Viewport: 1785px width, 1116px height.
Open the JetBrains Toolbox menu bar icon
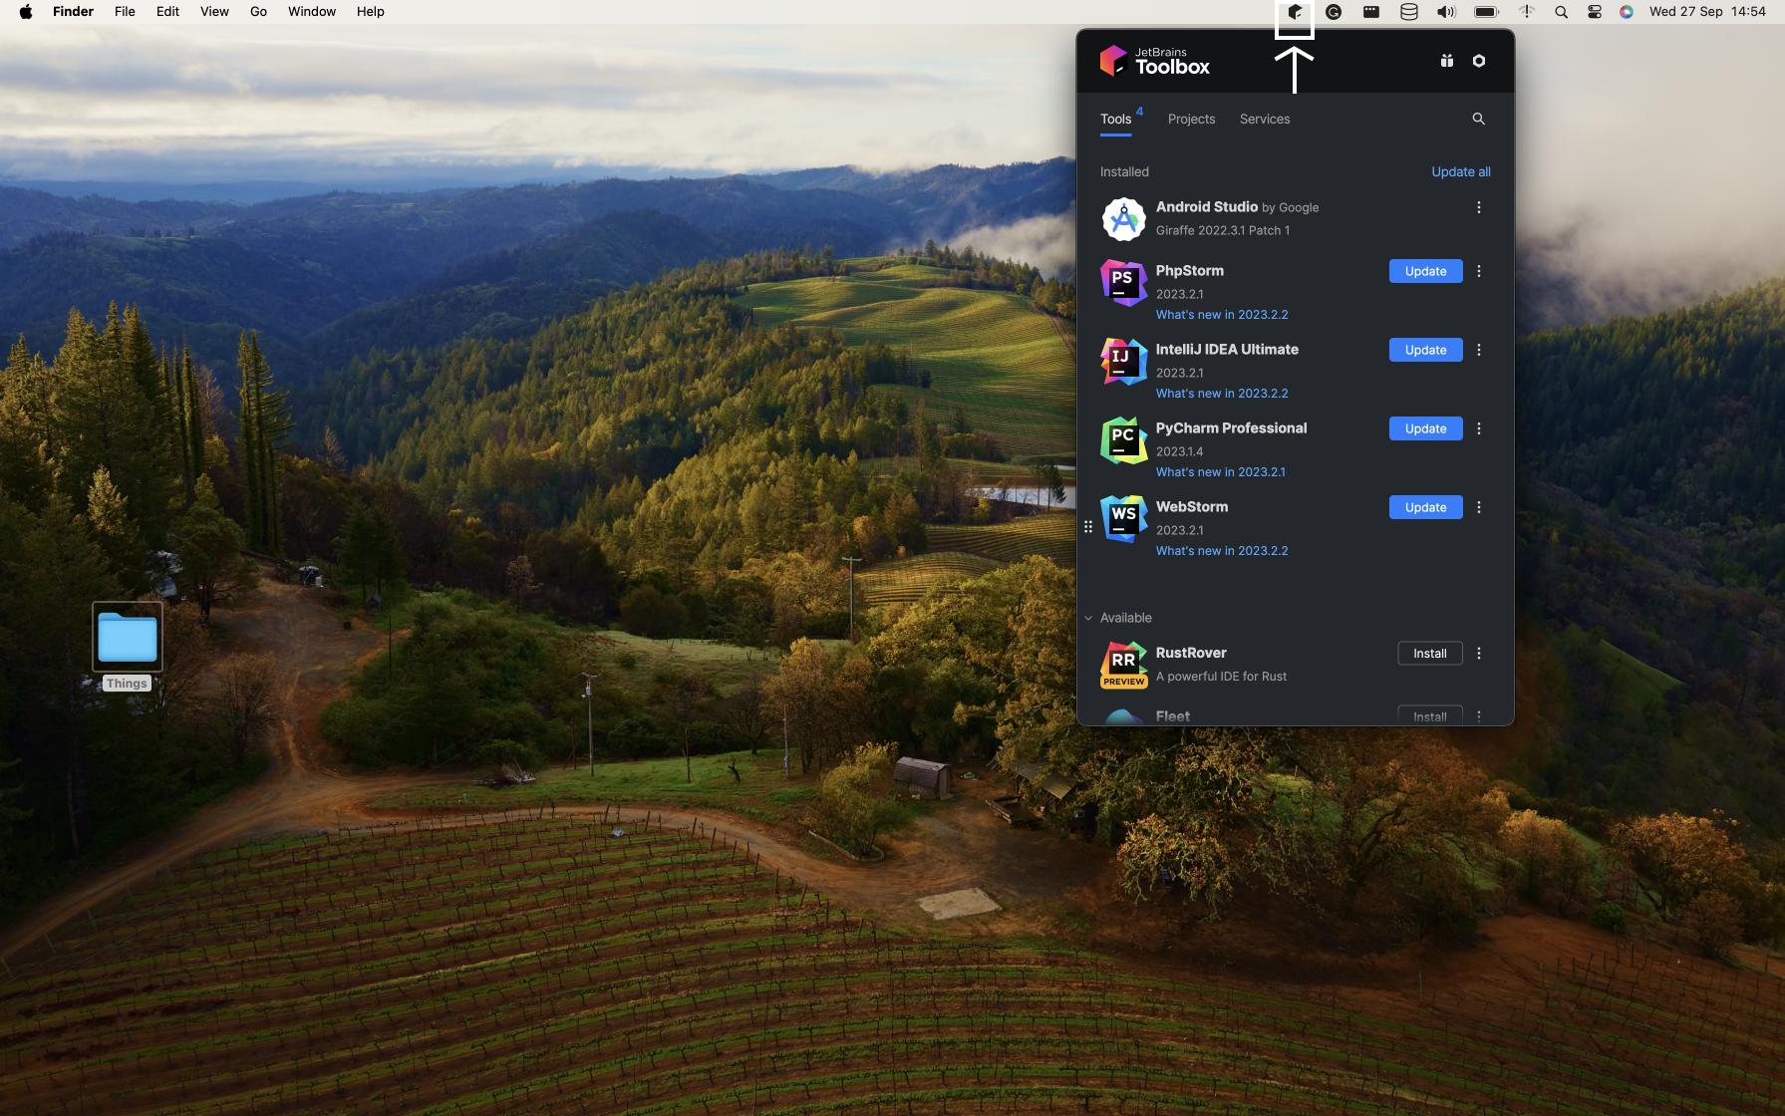pos(1295,12)
